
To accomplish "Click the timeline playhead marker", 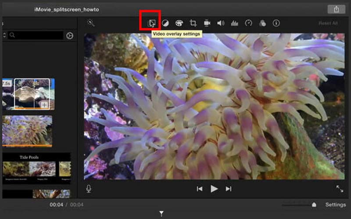I will click(x=161, y=213).
